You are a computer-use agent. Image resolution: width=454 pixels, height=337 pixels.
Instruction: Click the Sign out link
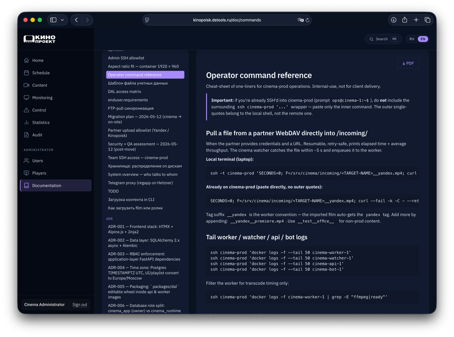pyautogui.click(x=80, y=305)
